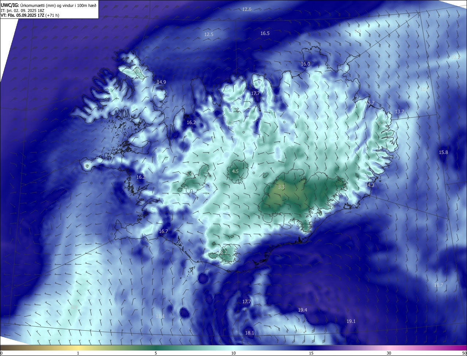Click the 16.5 value off the north coast
The height and width of the screenshot is (356, 467).
(265, 33)
